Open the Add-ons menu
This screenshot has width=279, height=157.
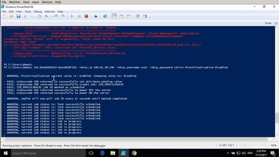coord(50,11)
